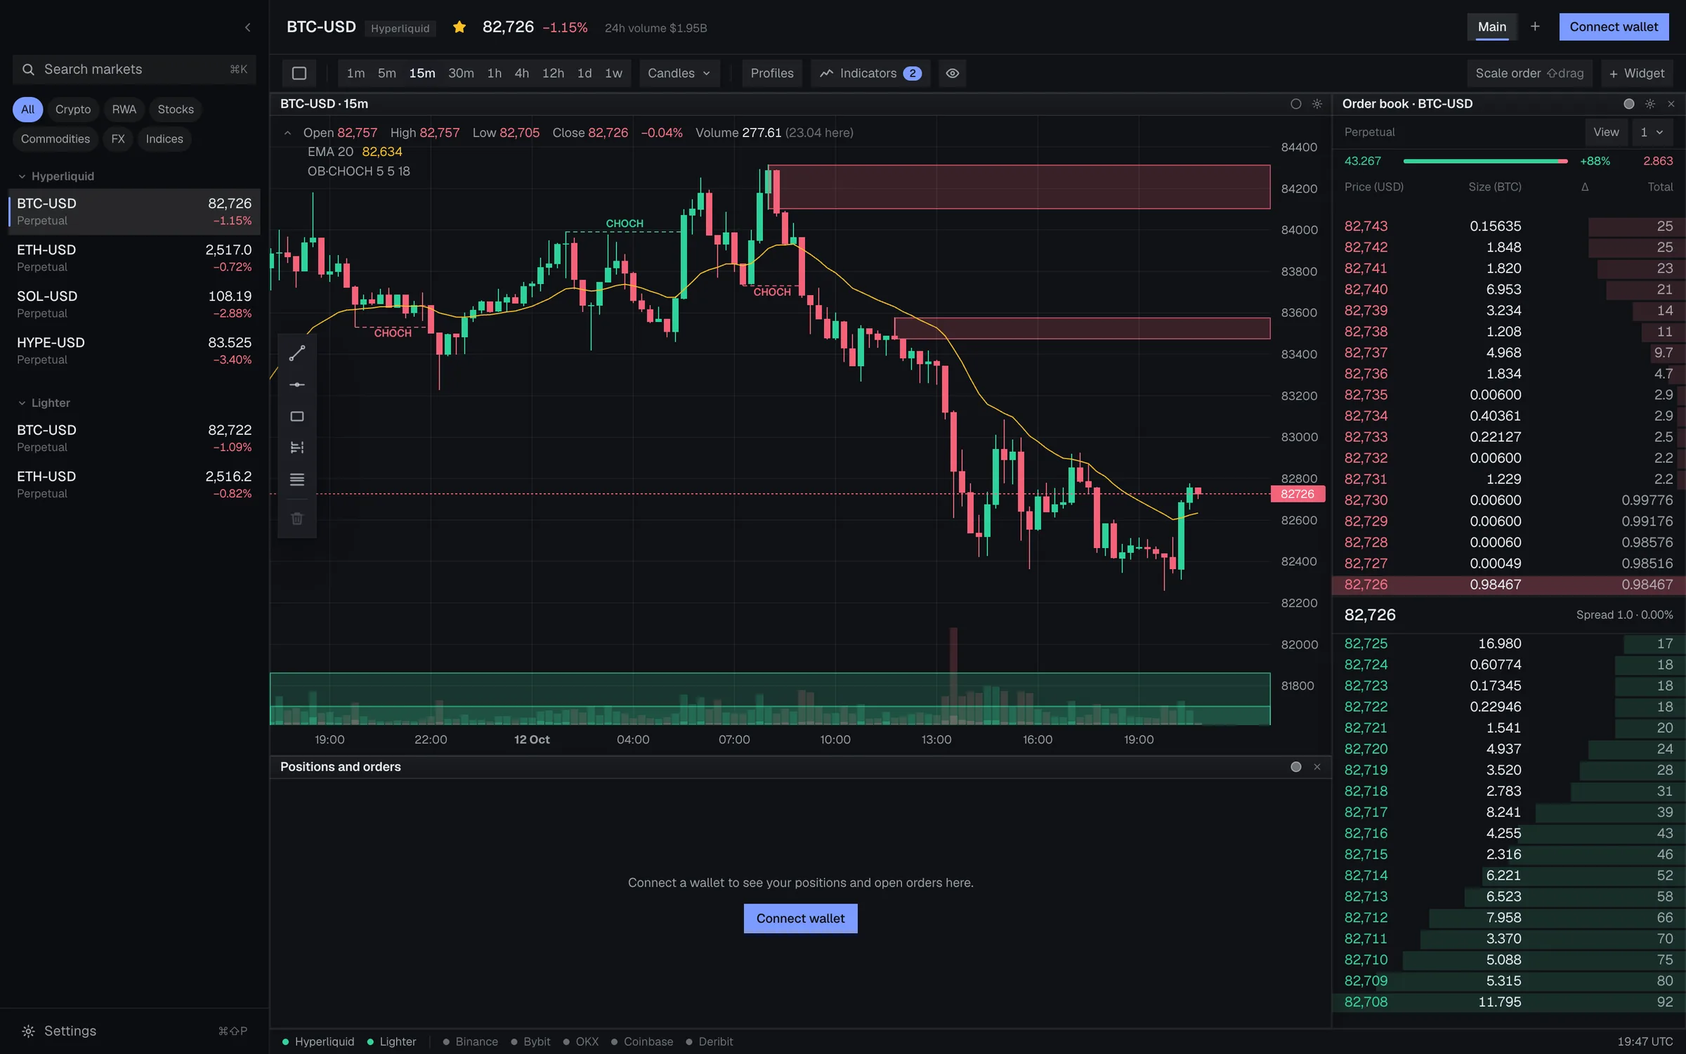Close the Positions and orders panel
Image resolution: width=1686 pixels, height=1054 pixels.
pos(1317,767)
